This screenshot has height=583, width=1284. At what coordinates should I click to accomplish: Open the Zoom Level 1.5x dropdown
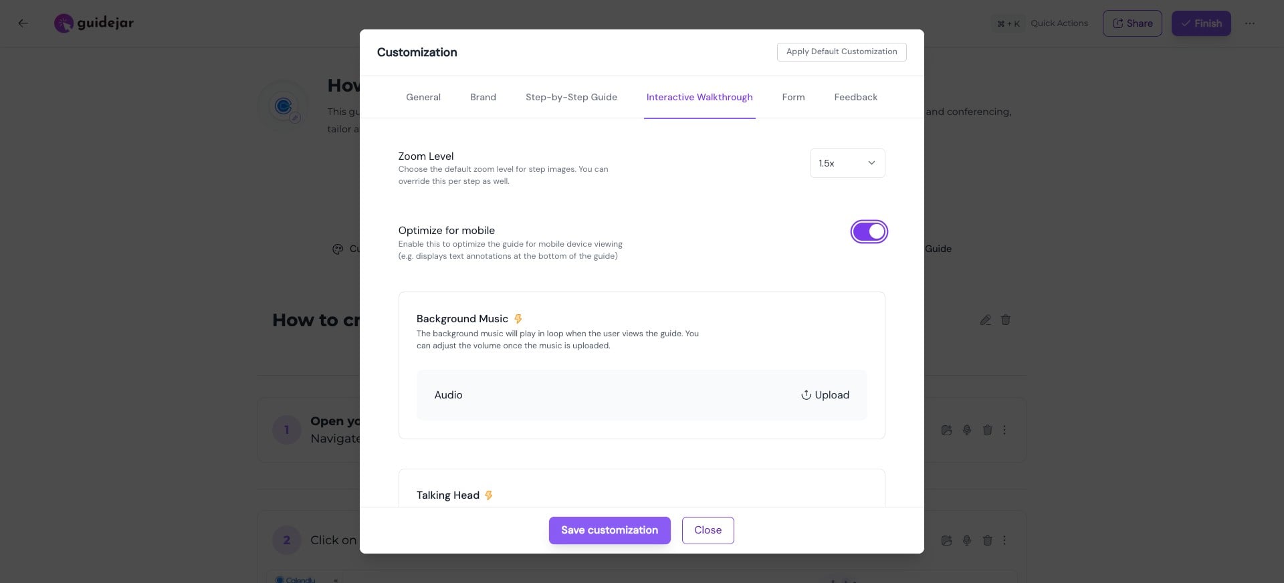click(847, 163)
